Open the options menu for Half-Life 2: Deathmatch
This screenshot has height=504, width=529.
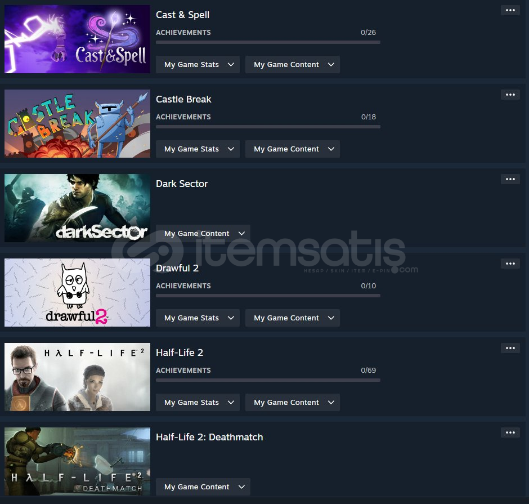[510, 432]
